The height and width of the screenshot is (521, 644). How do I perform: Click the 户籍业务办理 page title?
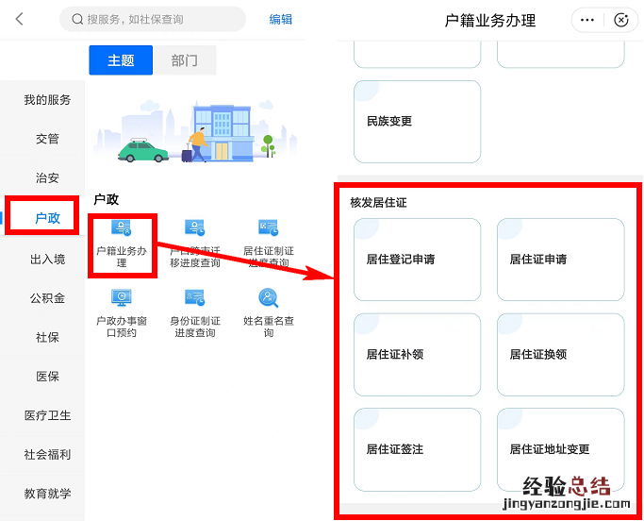490,20
